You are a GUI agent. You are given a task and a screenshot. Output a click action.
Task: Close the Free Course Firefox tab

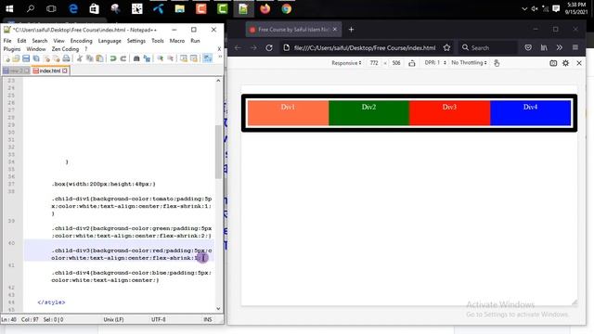point(335,29)
